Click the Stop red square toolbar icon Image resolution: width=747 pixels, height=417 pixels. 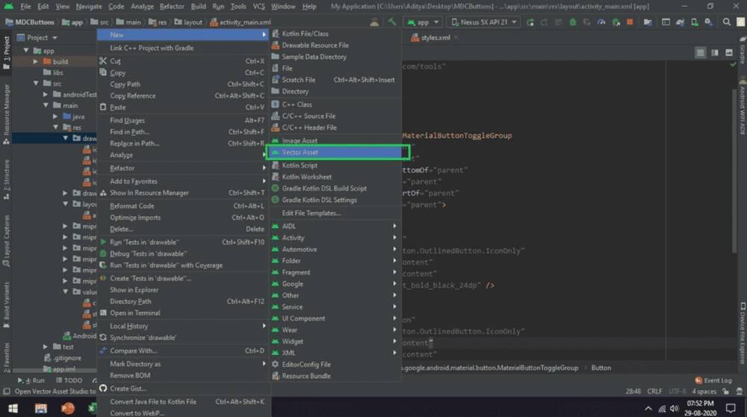[x=630, y=22]
